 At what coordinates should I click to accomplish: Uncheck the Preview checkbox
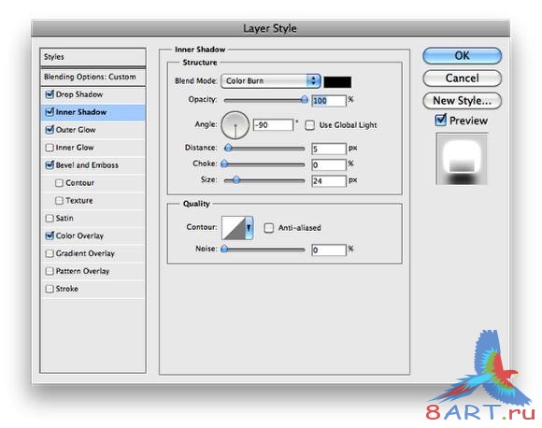[x=440, y=121]
